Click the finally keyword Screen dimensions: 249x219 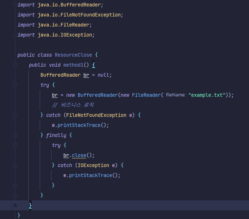coord(56,135)
